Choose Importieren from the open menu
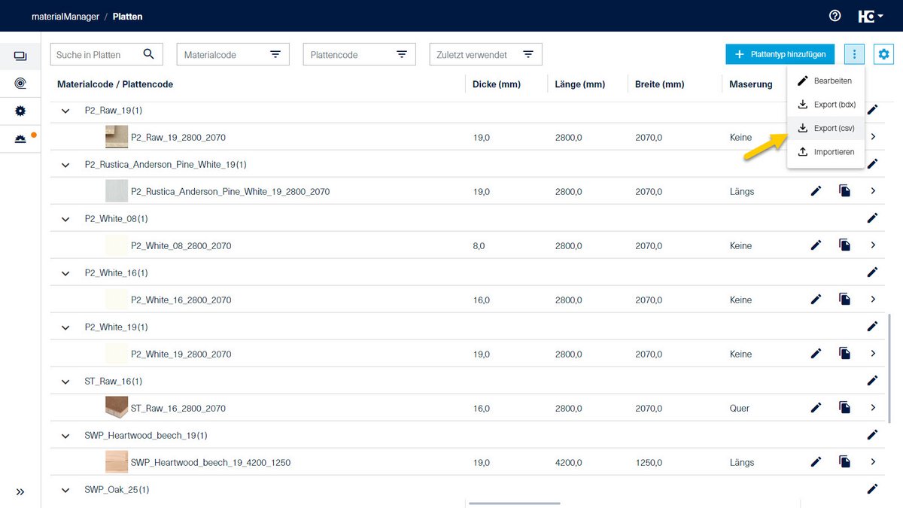Viewport: 903px width, 508px height. 825,151
